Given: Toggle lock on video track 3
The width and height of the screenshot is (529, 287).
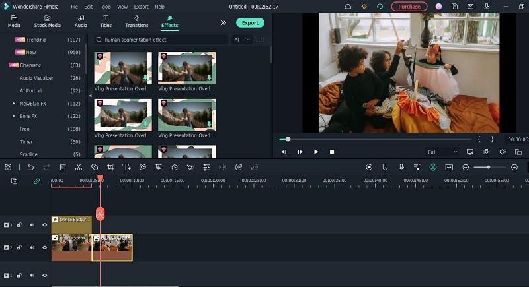Looking at the screenshot, I should pos(19,225).
